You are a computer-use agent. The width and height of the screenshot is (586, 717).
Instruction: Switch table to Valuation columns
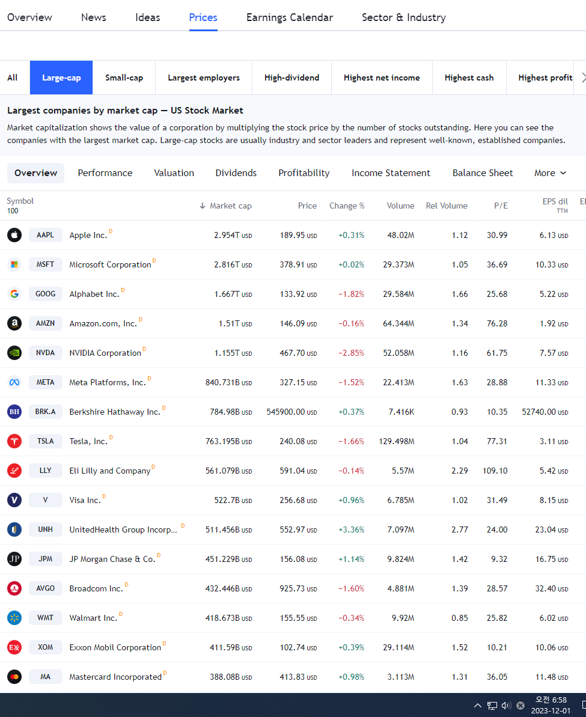click(x=174, y=173)
